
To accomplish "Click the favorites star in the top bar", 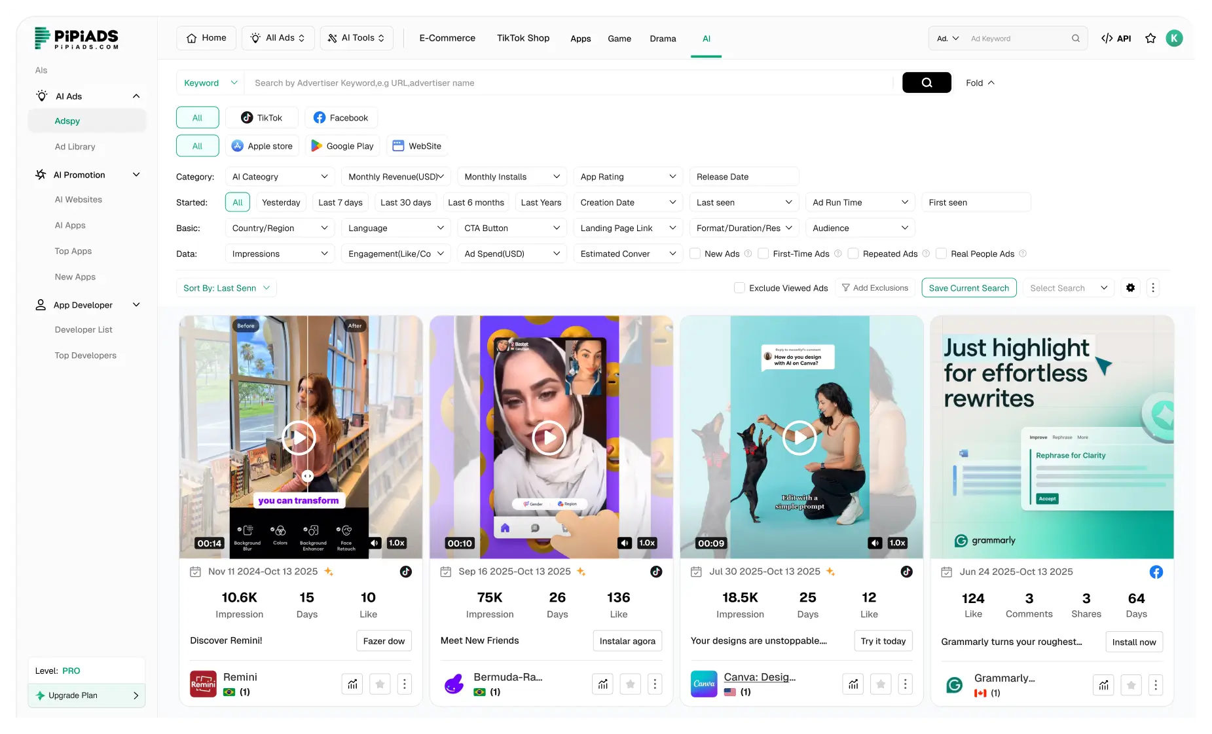I will pyautogui.click(x=1150, y=38).
